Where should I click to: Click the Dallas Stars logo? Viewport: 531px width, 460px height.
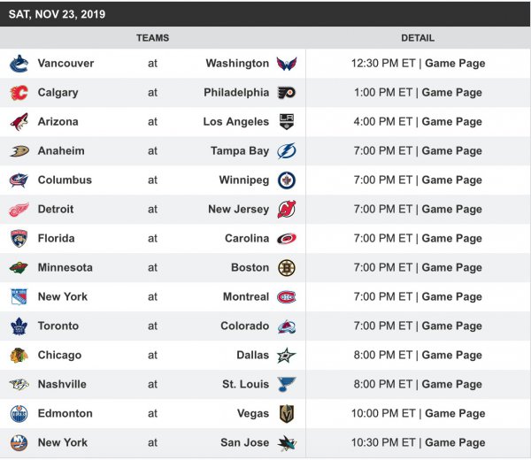click(287, 356)
